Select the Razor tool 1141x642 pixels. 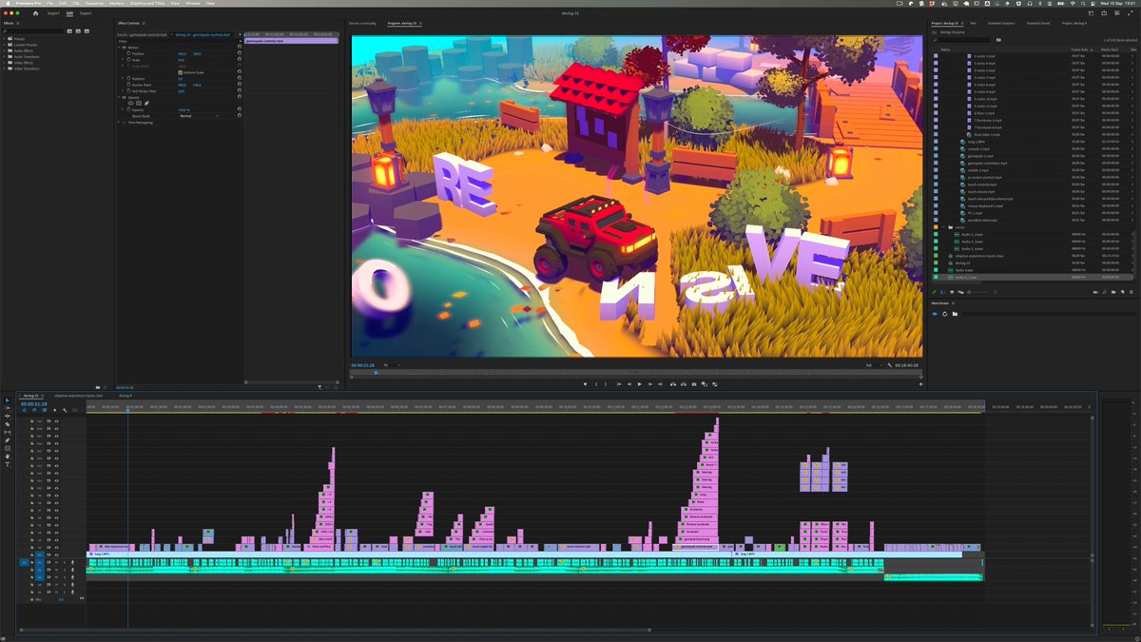8,424
